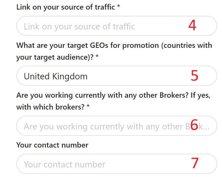This screenshot has height=177, width=222.
Task: Click the asterisk after 'source of traffic' label
Action: [x=118, y=7]
